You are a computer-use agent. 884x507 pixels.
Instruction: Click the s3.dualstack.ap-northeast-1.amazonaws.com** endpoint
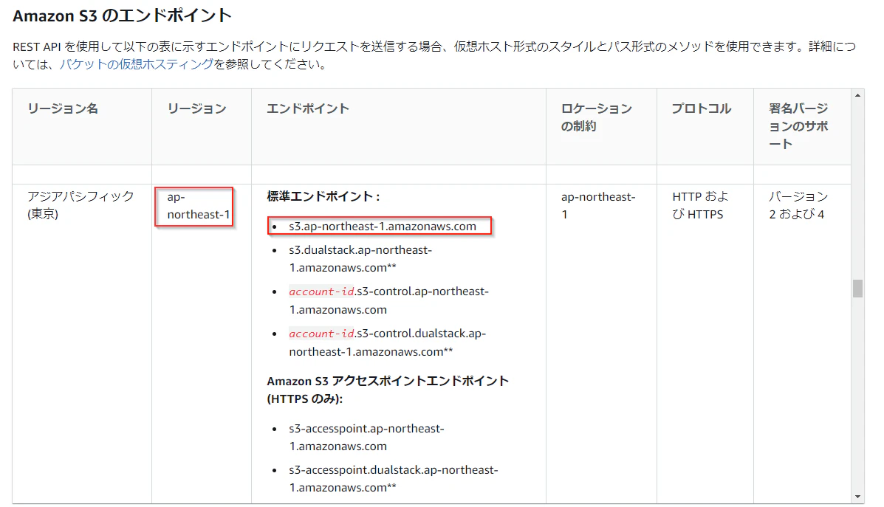[360, 258]
